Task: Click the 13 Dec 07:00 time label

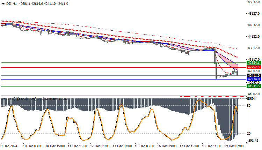Action: point(122,146)
